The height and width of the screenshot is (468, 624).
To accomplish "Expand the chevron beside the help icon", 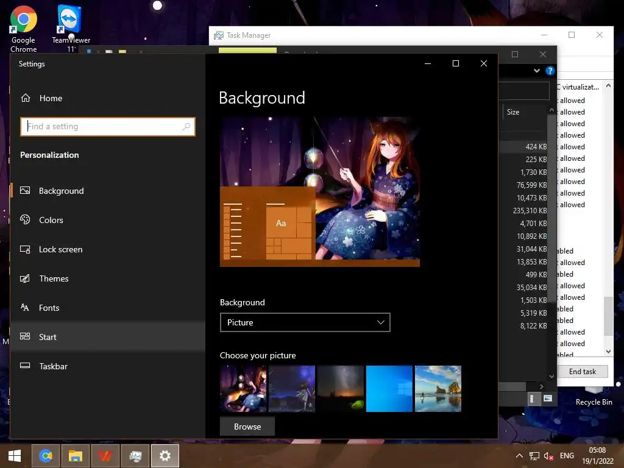I will 536,71.
